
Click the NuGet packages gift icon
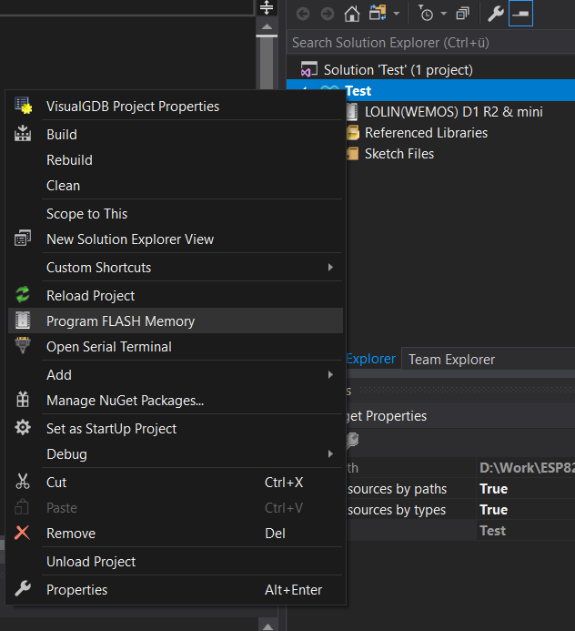click(23, 399)
